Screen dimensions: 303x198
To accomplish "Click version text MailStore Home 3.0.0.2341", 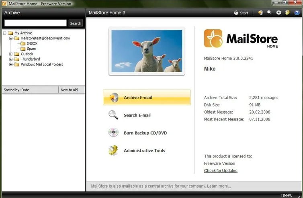I will click(x=228, y=58).
